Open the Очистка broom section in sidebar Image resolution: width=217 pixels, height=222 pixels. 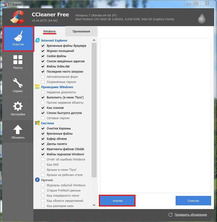point(18,39)
